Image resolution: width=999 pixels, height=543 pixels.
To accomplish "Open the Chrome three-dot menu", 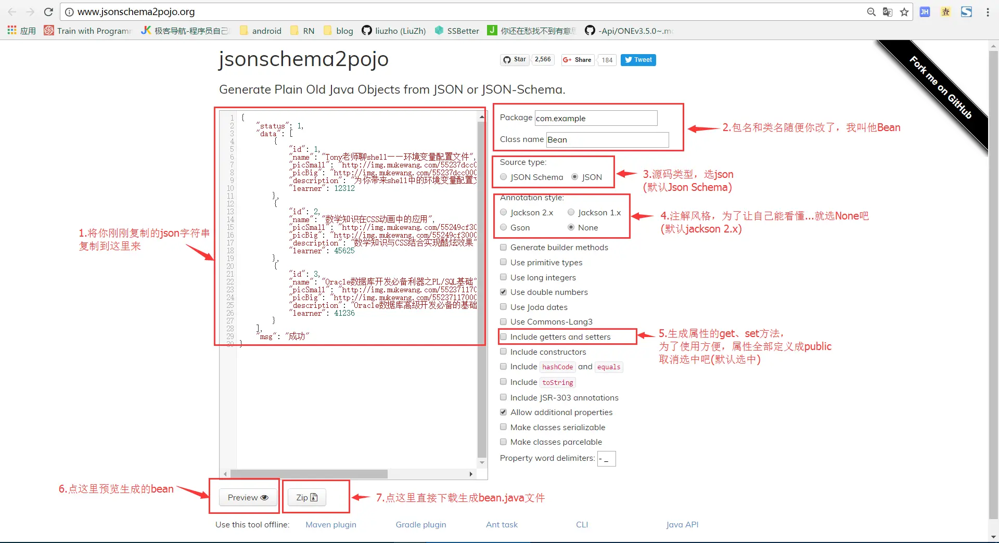I will click(988, 12).
